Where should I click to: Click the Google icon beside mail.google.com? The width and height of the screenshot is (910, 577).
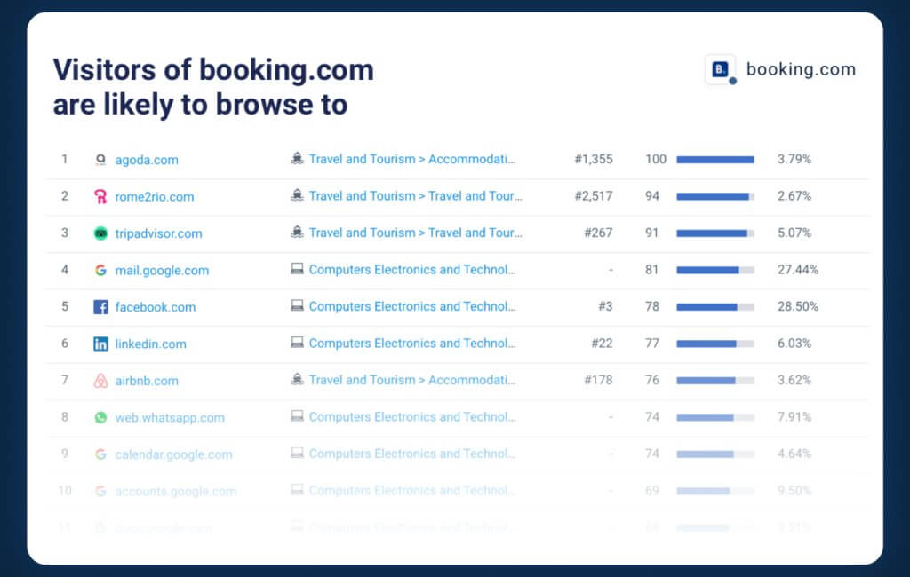pyautogui.click(x=100, y=270)
